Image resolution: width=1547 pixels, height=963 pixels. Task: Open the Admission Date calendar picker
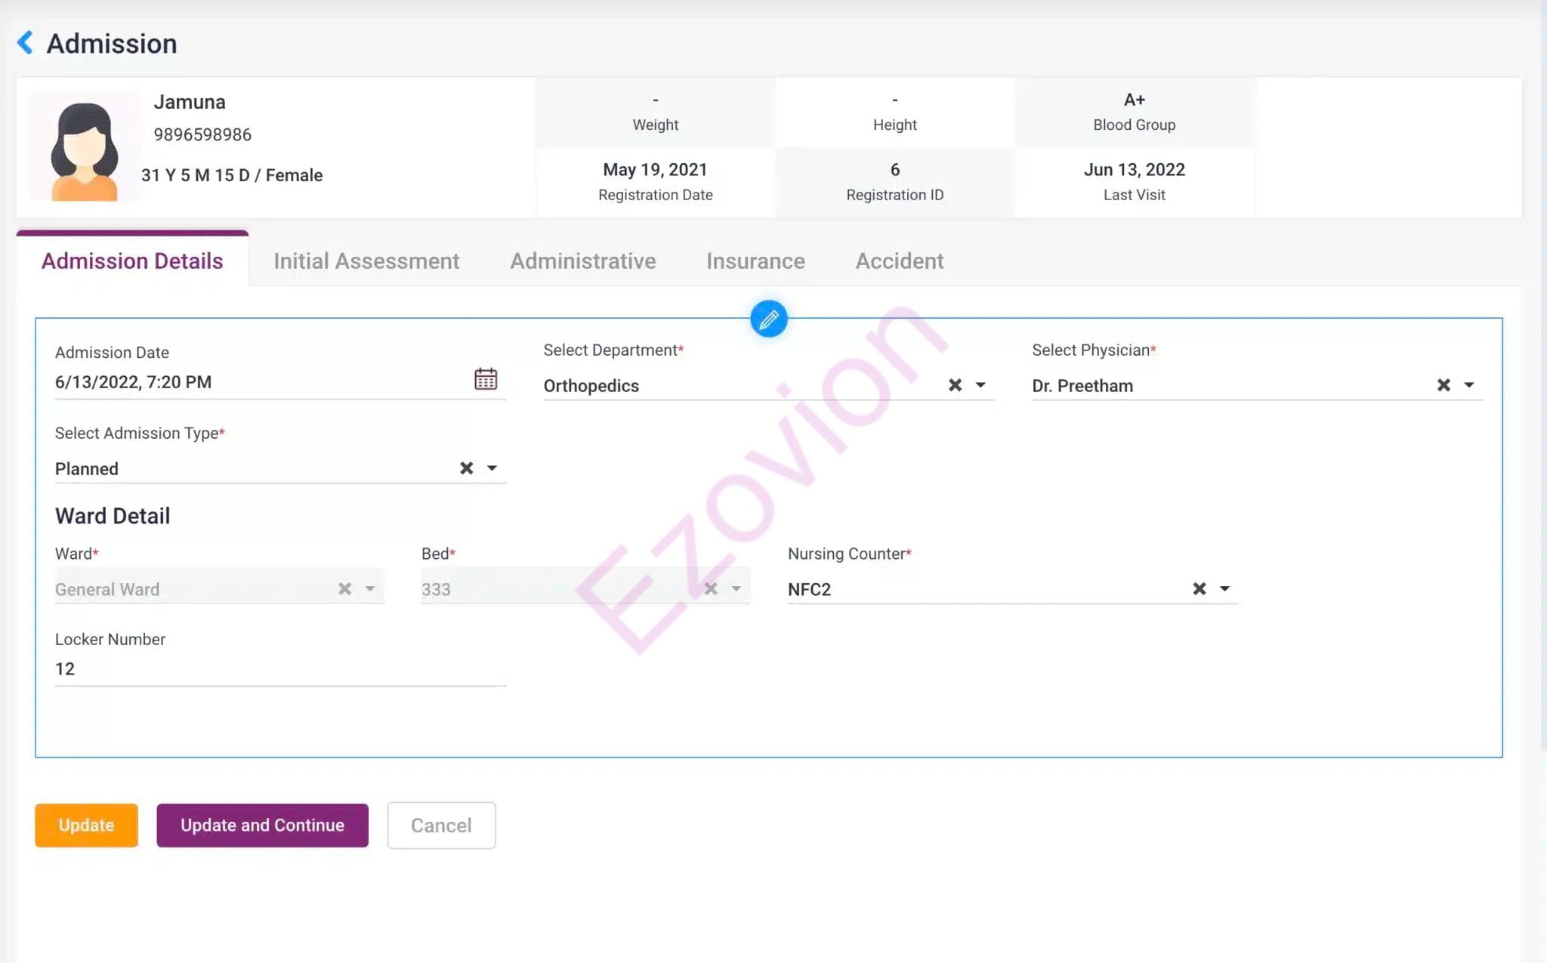tap(485, 379)
